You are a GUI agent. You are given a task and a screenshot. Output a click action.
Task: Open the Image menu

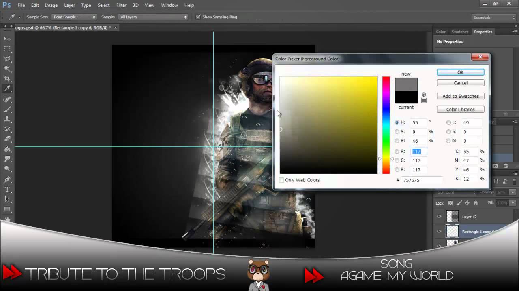point(51,5)
